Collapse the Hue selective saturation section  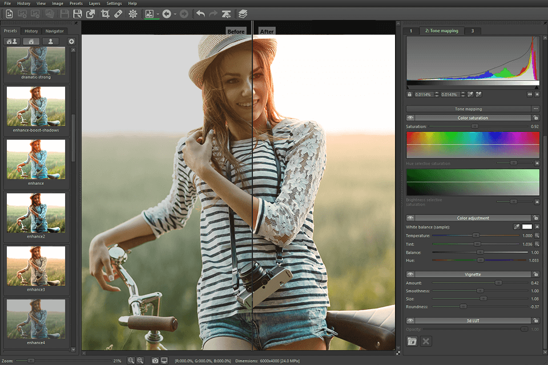(537, 163)
